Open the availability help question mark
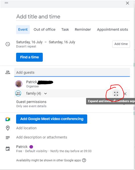This screenshot has width=135, height=170. [x=84, y=160]
